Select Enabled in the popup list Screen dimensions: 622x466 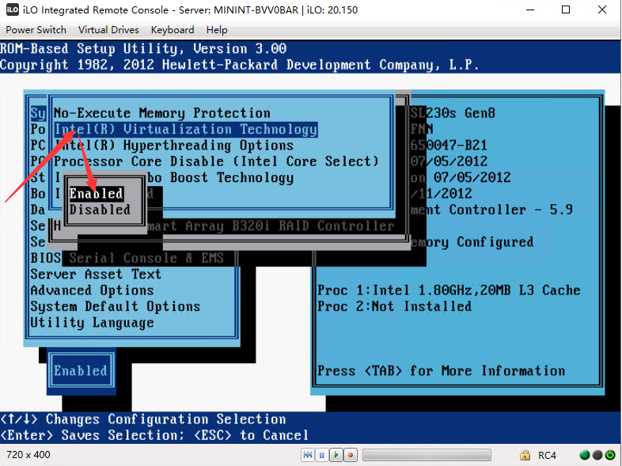tap(97, 194)
